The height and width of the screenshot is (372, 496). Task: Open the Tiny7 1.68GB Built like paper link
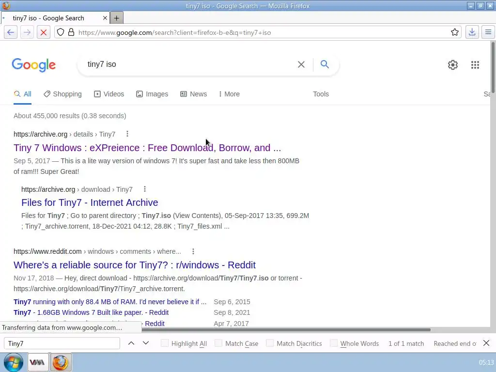[91, 312]
